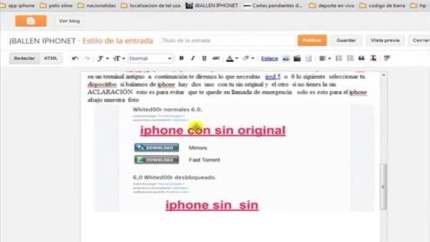
Task: Click the misspelled word dispocitibo
Action: point(102,85)
